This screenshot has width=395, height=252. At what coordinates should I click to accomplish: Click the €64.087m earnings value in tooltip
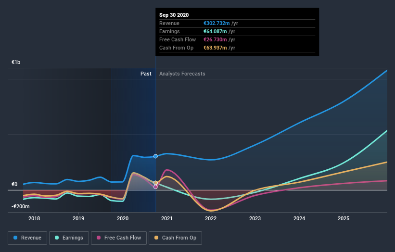pos(215,31)
